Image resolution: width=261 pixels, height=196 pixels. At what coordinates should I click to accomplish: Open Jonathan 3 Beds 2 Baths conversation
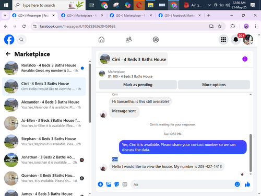tap(44, 160)
